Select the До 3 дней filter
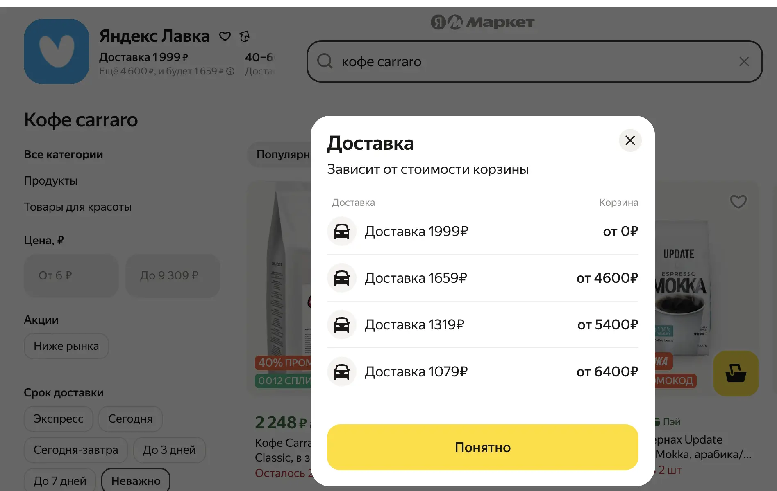777x491 pixels. click(x=169, y=450)
